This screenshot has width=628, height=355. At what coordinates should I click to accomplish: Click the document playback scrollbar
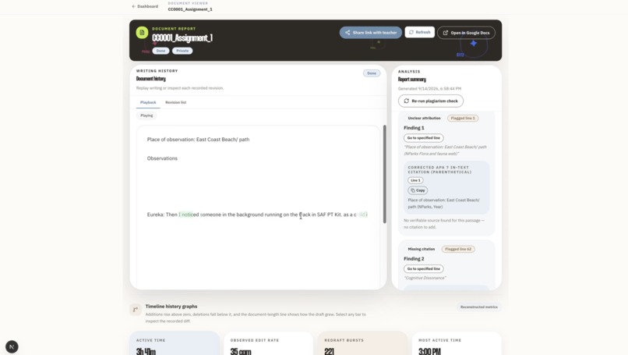click(x=384, y=174)
